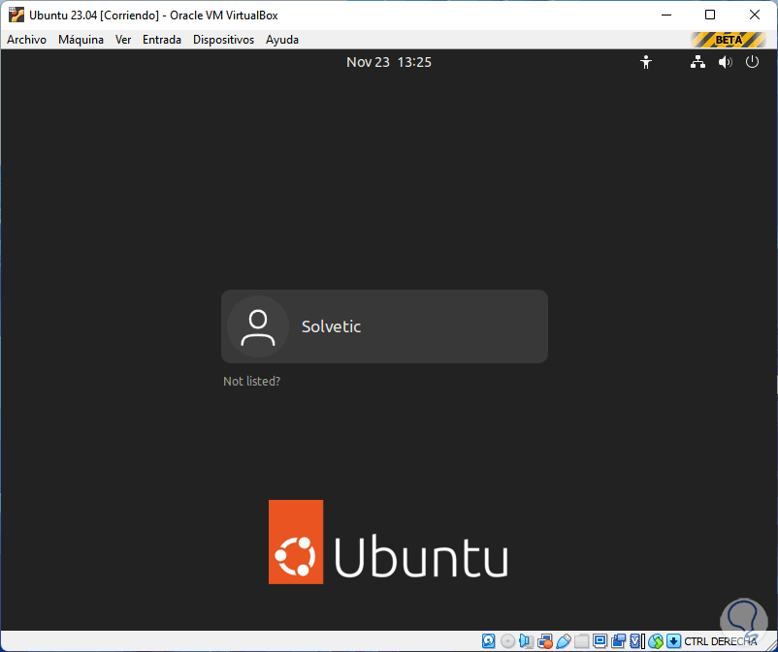The width and height of the screenshot is (778, 652).
Task: Click the volume speaker icon
Action: click(725, 62)
